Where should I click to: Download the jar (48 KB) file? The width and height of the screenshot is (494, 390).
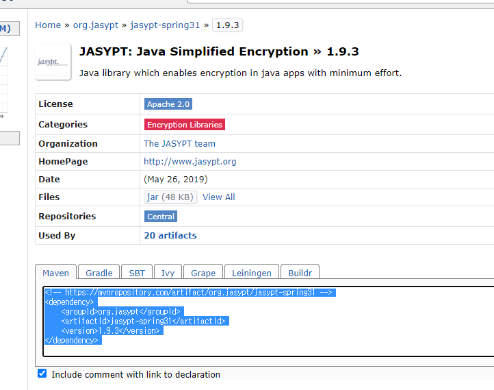170,197
